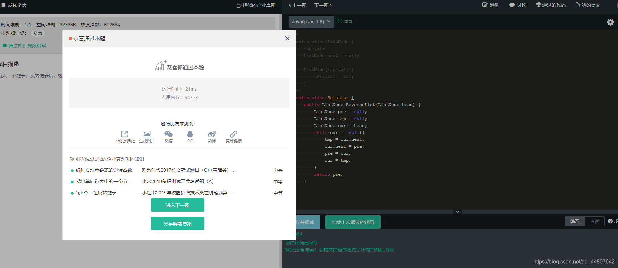Screen dimensions: 618x268
Task: Open 题解 solutions tab
Action: click(x=491, y=5)
